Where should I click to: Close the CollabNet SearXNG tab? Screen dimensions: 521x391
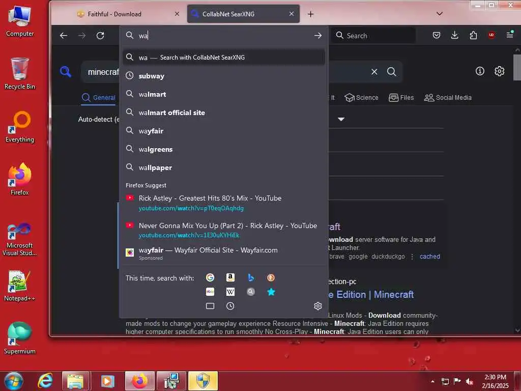[292, 14]
